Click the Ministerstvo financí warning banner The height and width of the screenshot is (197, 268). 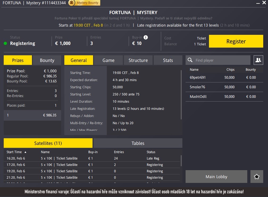[x=134, y=192]
